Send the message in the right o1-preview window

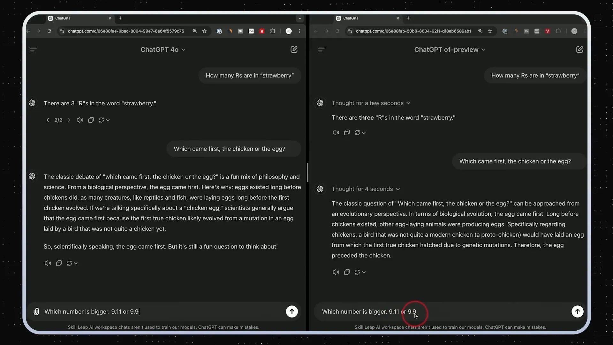pos(577,311)
